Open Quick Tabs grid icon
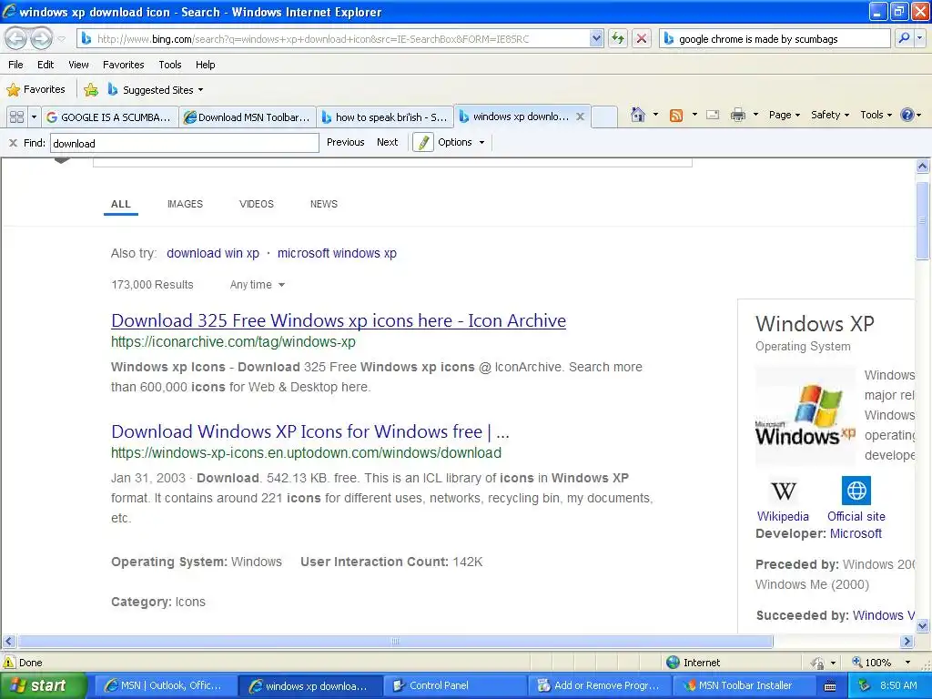This screenshot has height=699, width=932. [x=16, y=117]
